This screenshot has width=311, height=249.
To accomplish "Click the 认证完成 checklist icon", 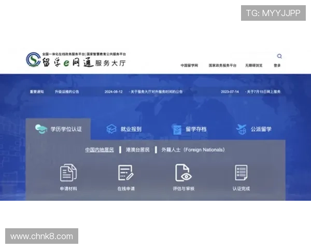I will (x=241, y=173).
